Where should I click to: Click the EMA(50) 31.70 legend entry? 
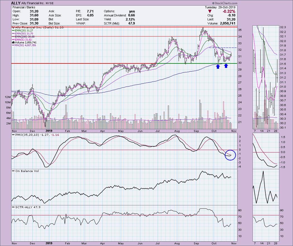pos(22,34)
